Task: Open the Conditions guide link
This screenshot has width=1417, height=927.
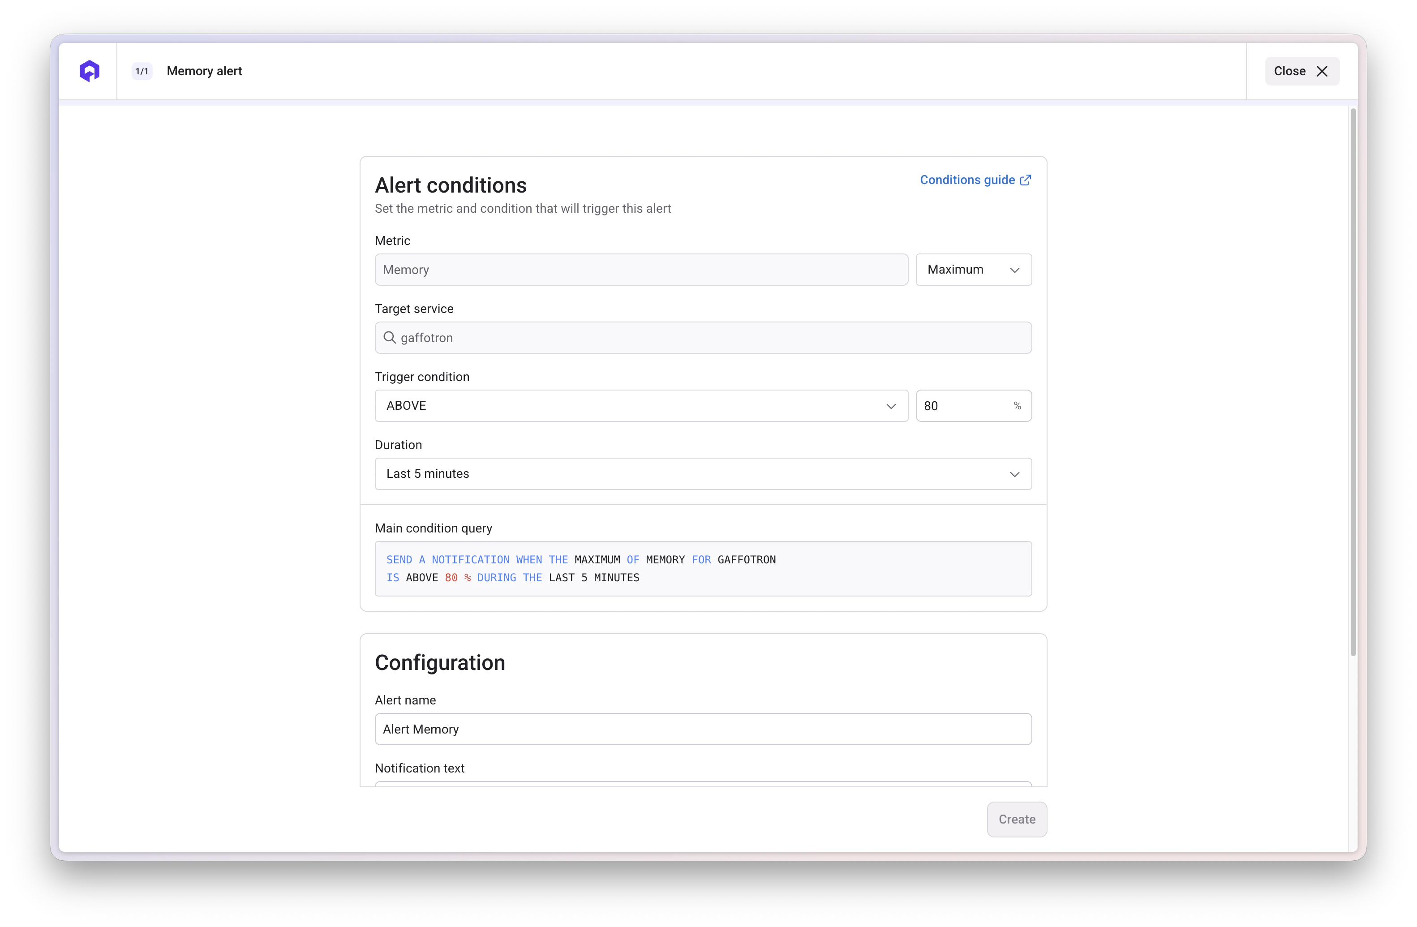Action: (x=975, y=180)
